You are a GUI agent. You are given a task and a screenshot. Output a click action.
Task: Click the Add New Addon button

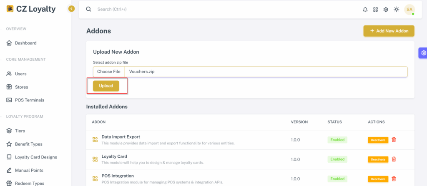click(389, 31)
